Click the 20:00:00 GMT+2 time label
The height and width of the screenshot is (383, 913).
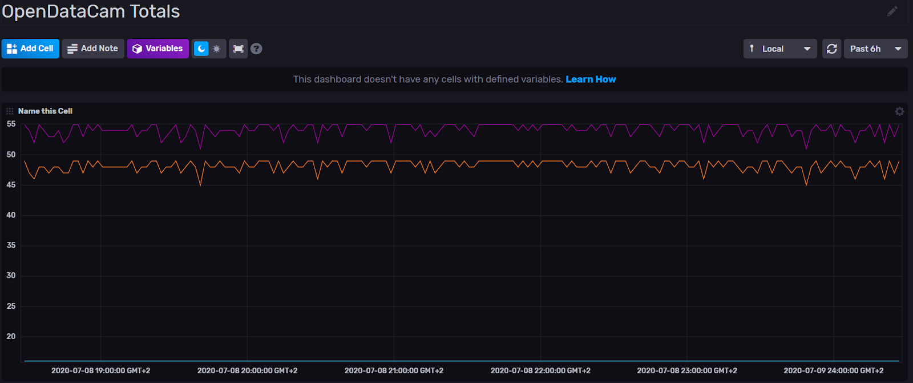point(247,370)
